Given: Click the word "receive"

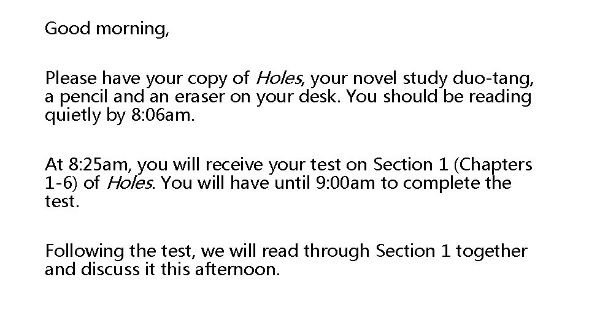Looking at the screenshot, I should pyautogui.click(x=236, y=164).
